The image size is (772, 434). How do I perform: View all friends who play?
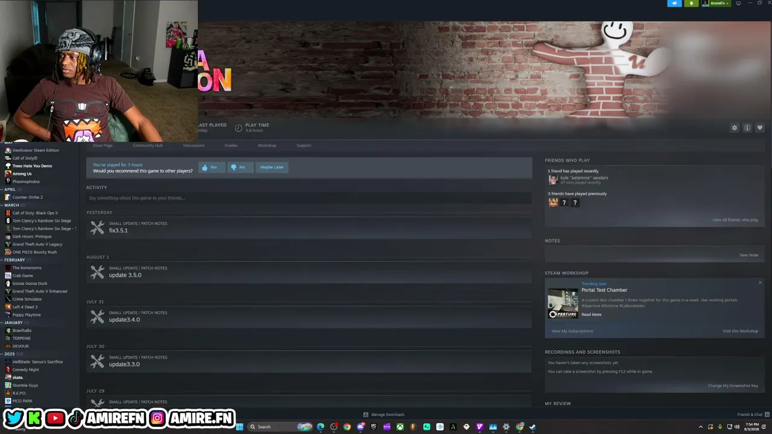pyautogui.click(x=735, y=220)
